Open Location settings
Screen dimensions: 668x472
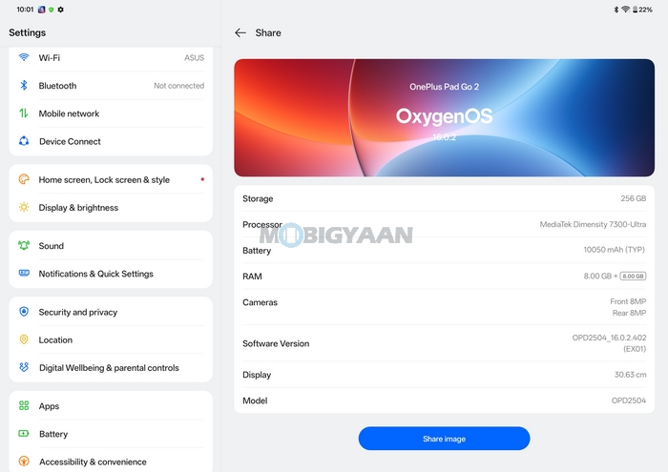111,339
